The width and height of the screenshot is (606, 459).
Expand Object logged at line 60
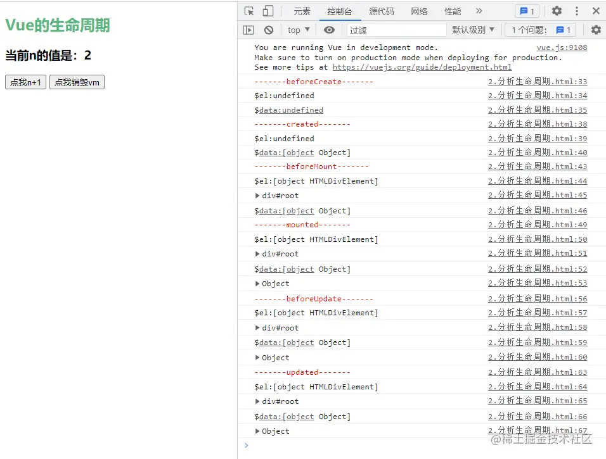(257, 358)
